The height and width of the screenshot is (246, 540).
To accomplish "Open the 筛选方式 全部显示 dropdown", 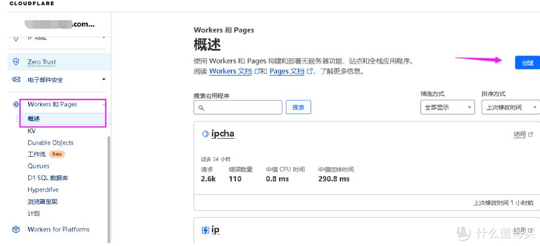I will pyautogui.click(x=448, y=107).
